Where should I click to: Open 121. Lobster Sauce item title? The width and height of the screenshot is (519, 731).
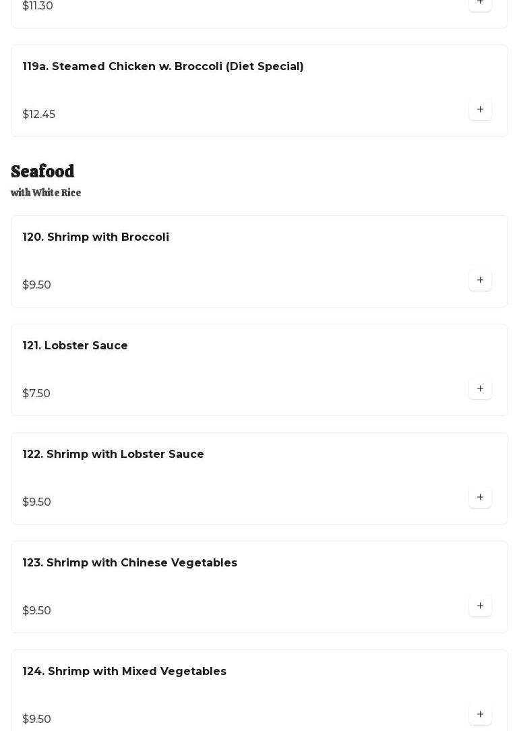pyautogui.click(x=75, y=345)
